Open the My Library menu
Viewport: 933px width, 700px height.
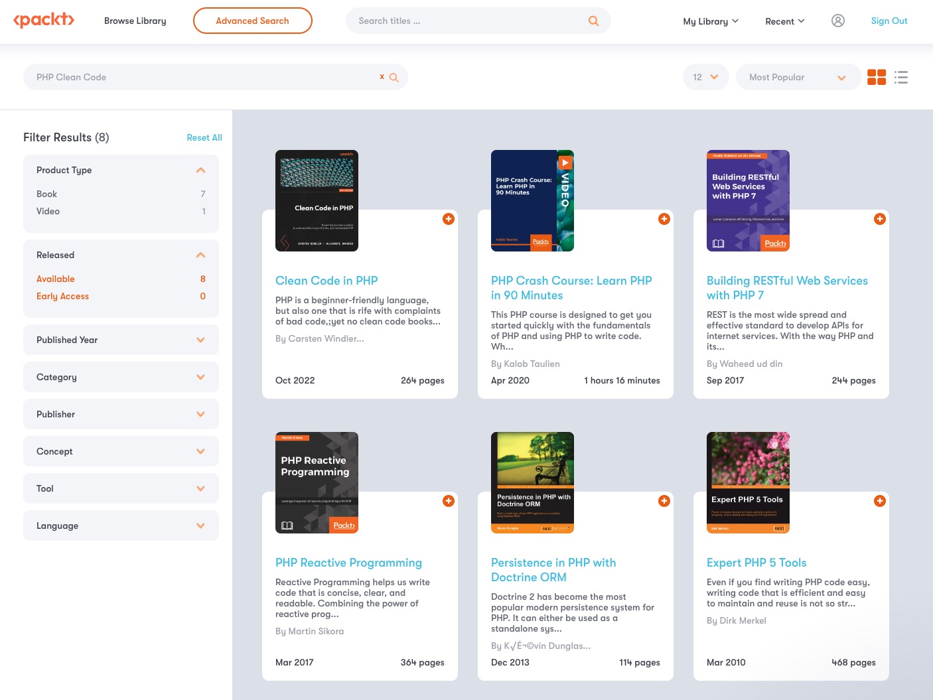click(x=710, y=21)
